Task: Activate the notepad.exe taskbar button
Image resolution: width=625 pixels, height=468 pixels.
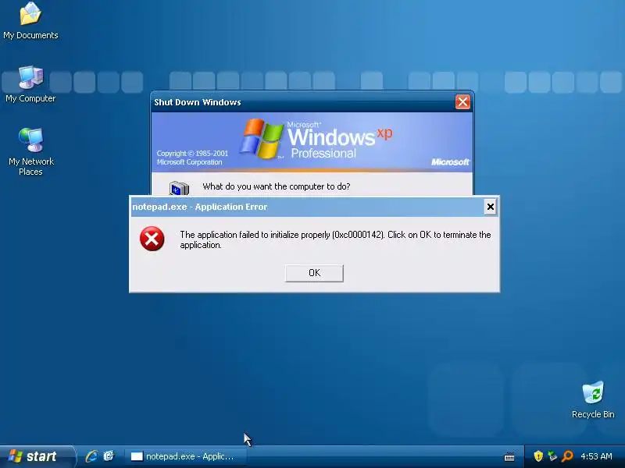Action: click(x=186, y=456)
